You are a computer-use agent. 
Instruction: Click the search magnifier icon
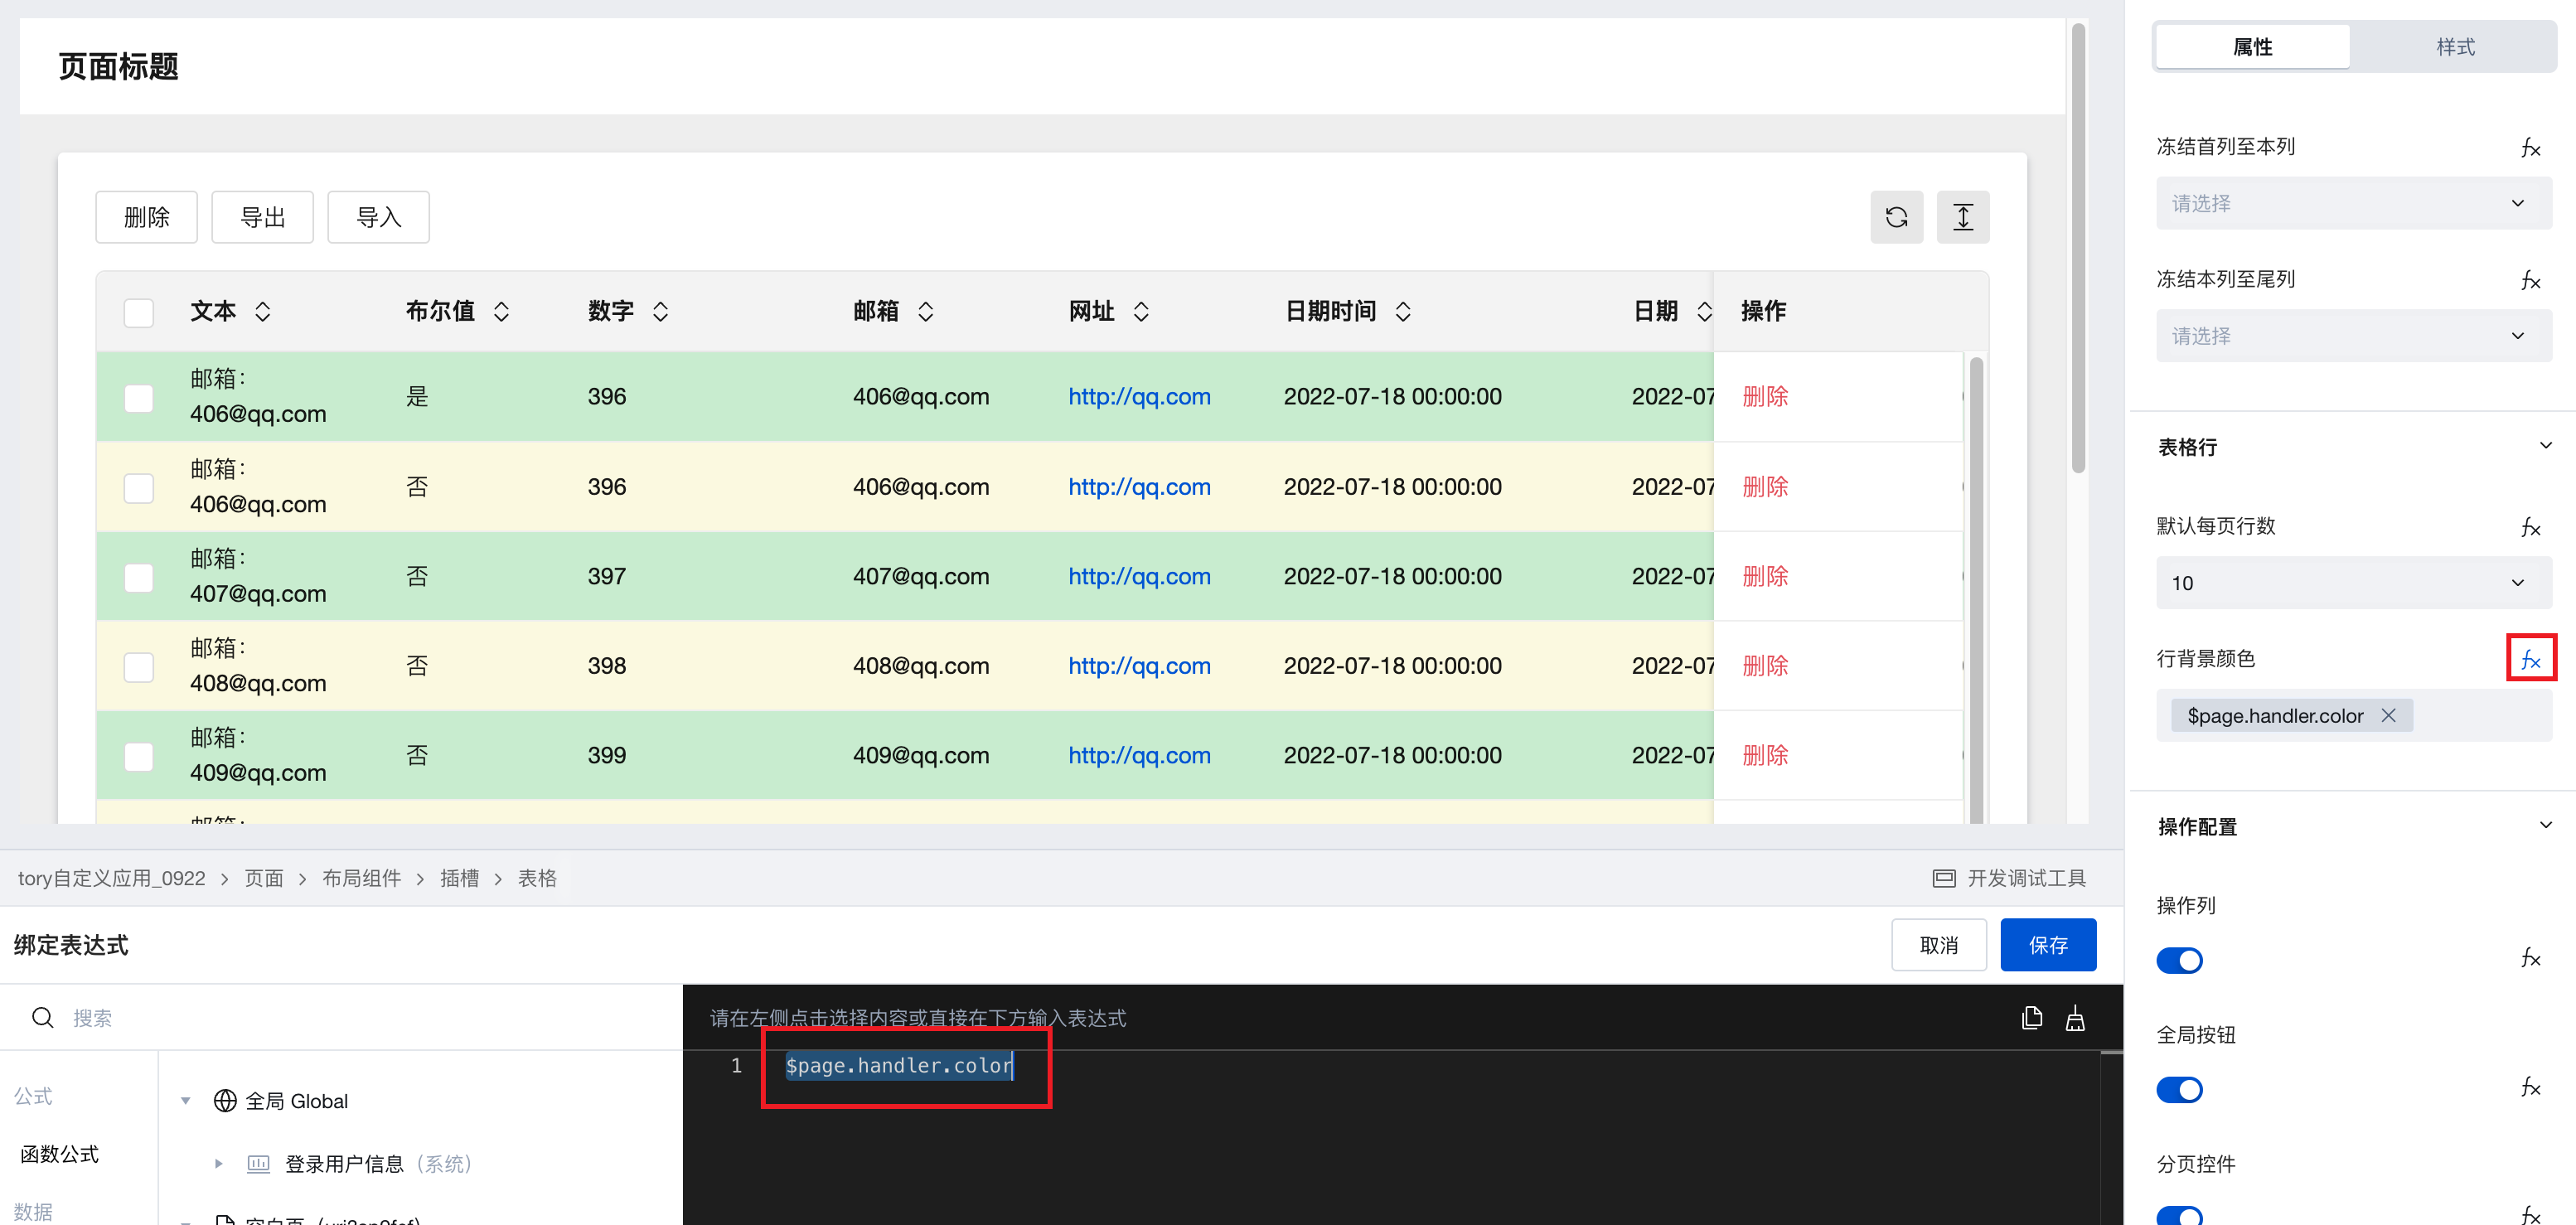(42, 1018)
